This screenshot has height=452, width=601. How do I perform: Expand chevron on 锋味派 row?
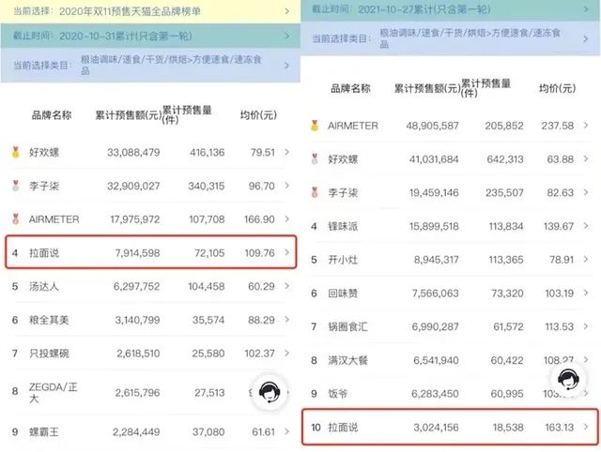click(x=585, y=226)
